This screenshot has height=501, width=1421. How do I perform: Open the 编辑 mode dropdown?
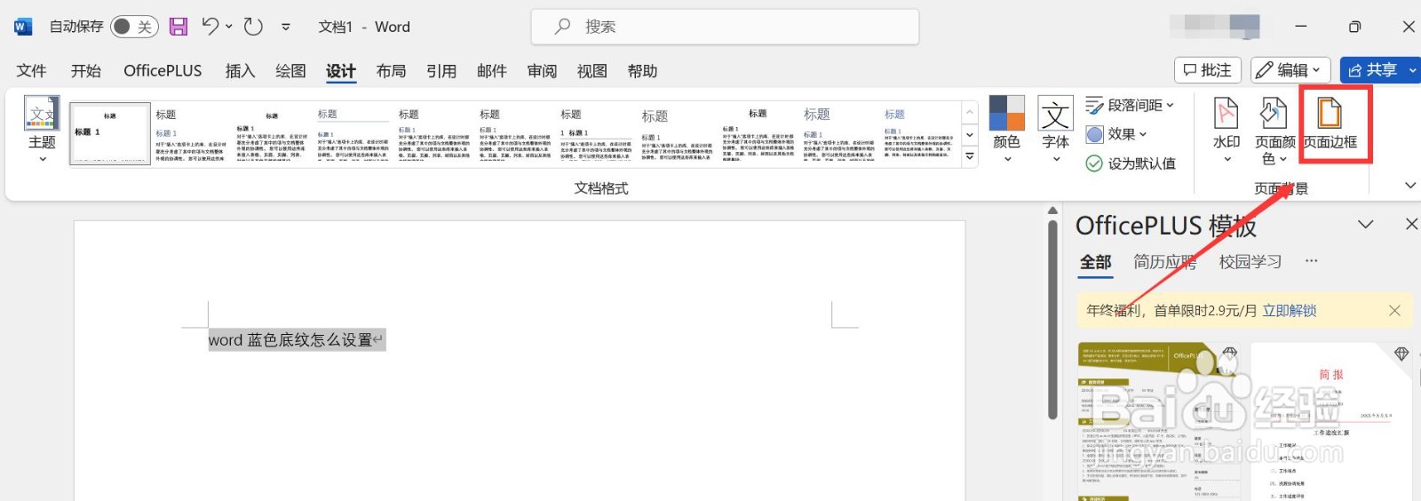click(x=1290, y=70)
